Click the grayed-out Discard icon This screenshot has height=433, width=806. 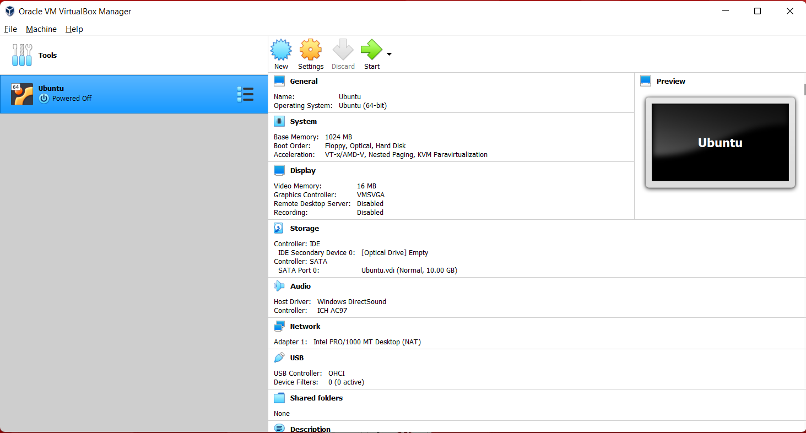tap(343, 49)
